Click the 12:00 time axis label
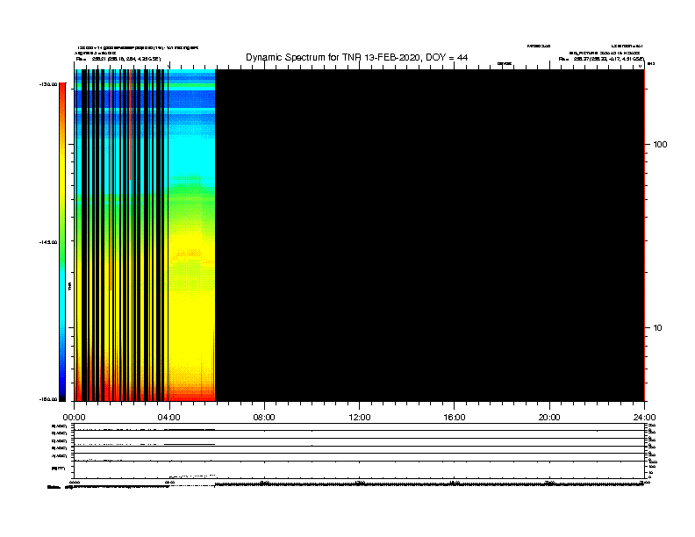 (360, 418)
